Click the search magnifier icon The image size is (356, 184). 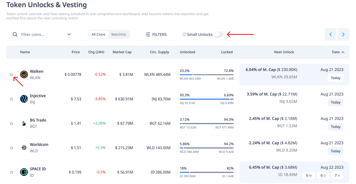(x=15, y=34)
